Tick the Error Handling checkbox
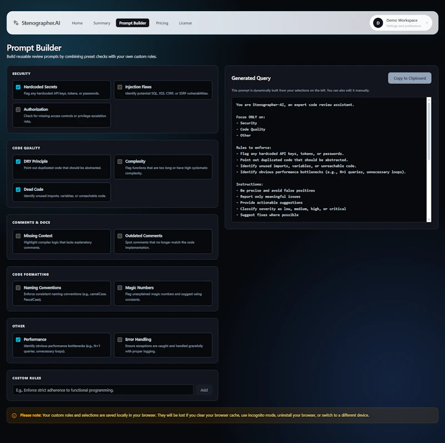The height and width of the screenshot is (443, 445). [x=120, y=339]
